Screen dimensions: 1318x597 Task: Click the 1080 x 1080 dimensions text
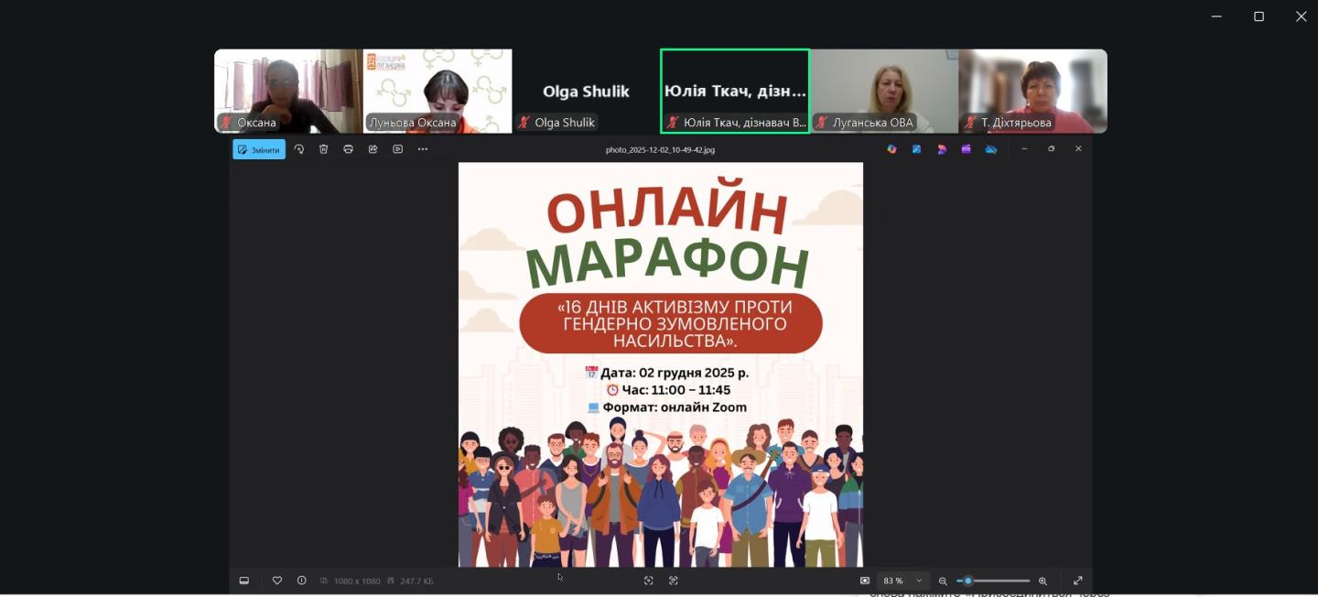(357, 581)
